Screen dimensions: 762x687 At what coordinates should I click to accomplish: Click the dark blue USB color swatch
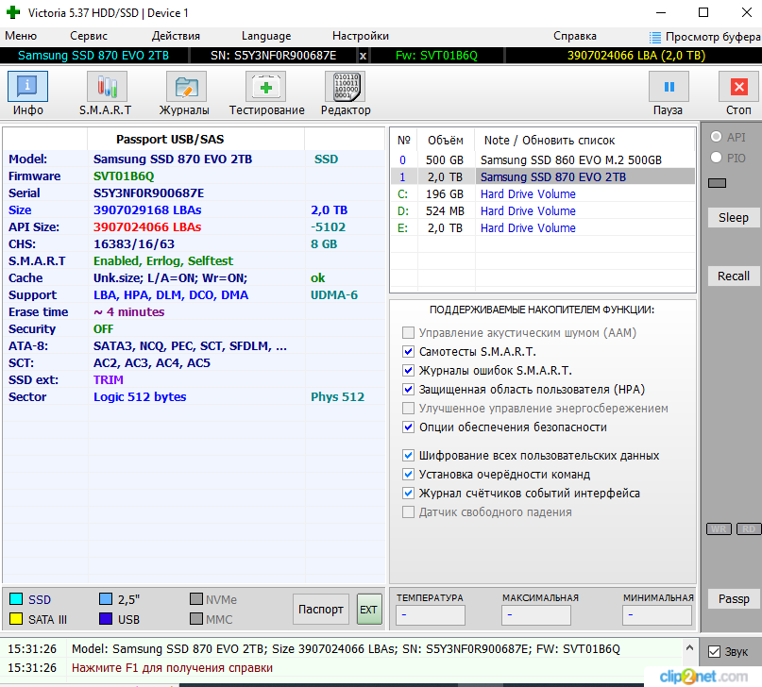click(106, 619)
